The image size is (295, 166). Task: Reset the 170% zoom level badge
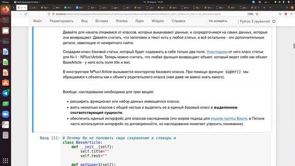(250, 14)
